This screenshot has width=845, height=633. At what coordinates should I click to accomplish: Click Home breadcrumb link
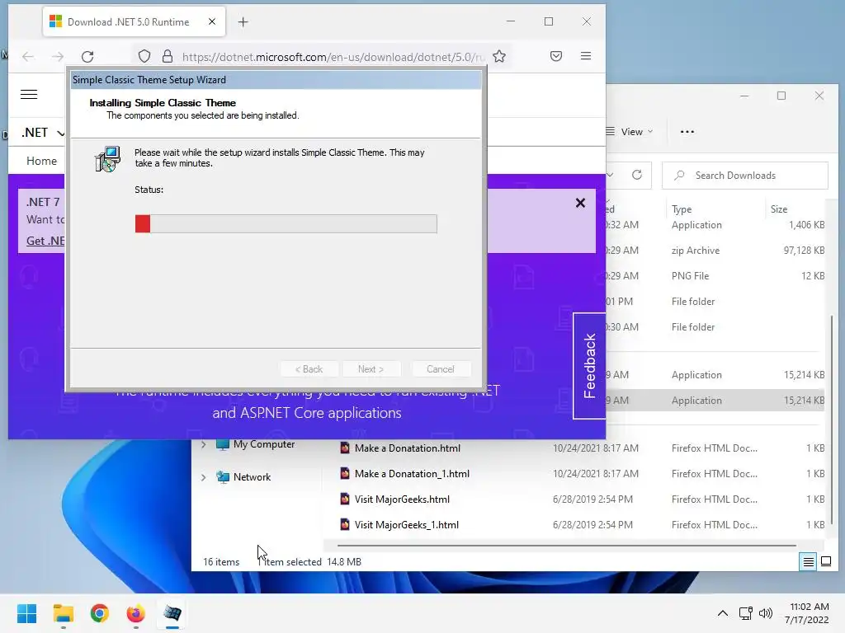pos(41,161)
